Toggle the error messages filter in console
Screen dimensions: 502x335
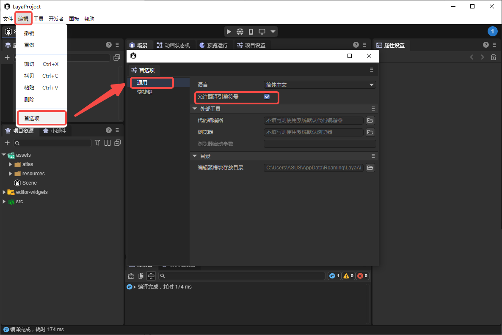(363, 276)
